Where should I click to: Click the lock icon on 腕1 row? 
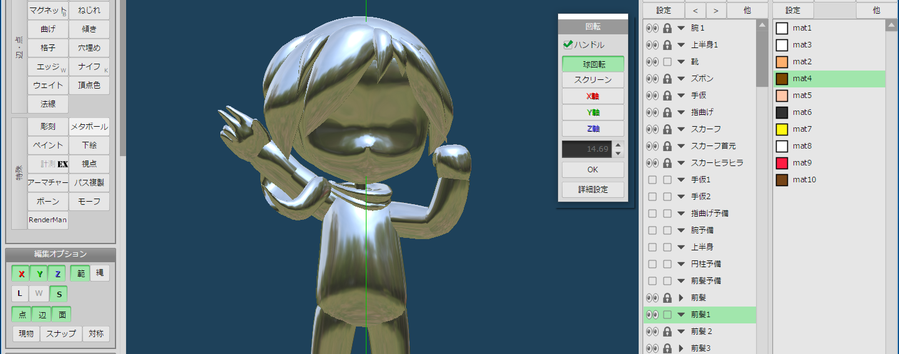click(667, 28)
